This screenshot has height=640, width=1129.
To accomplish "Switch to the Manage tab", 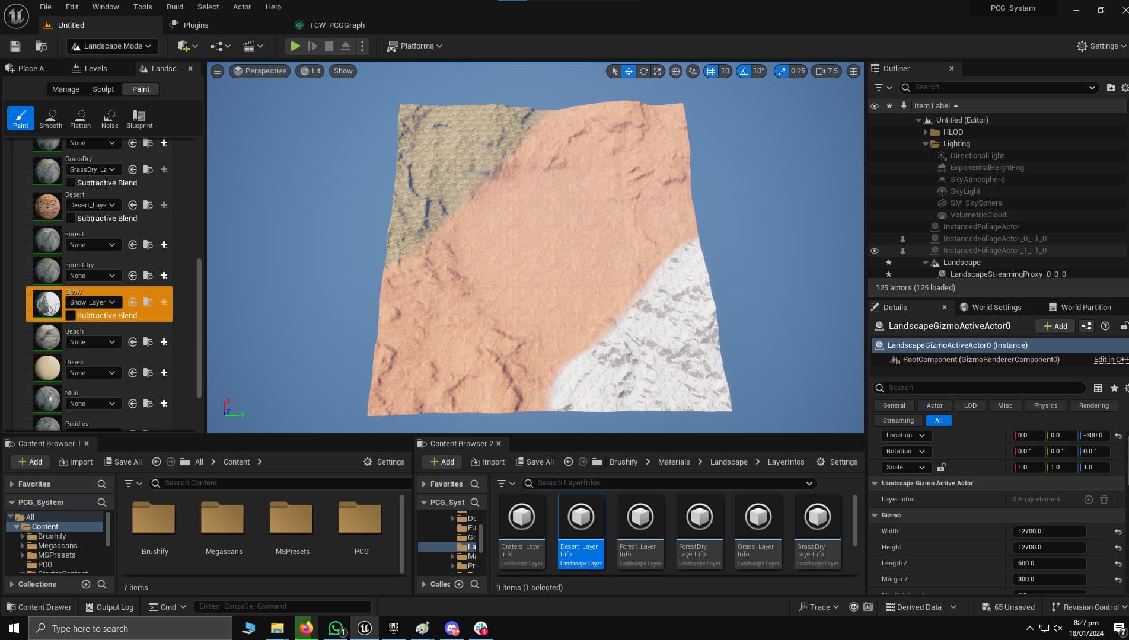I will (65, 89).
